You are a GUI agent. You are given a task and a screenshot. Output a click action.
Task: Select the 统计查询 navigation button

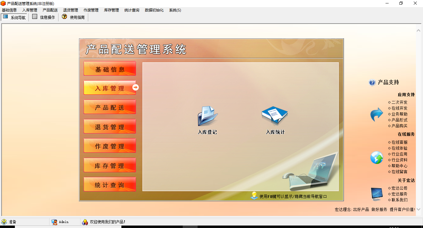pyautogui.click(x=110, y=184)
